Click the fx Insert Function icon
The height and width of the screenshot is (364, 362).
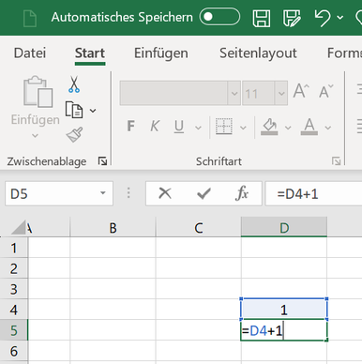tap(242, 193)
